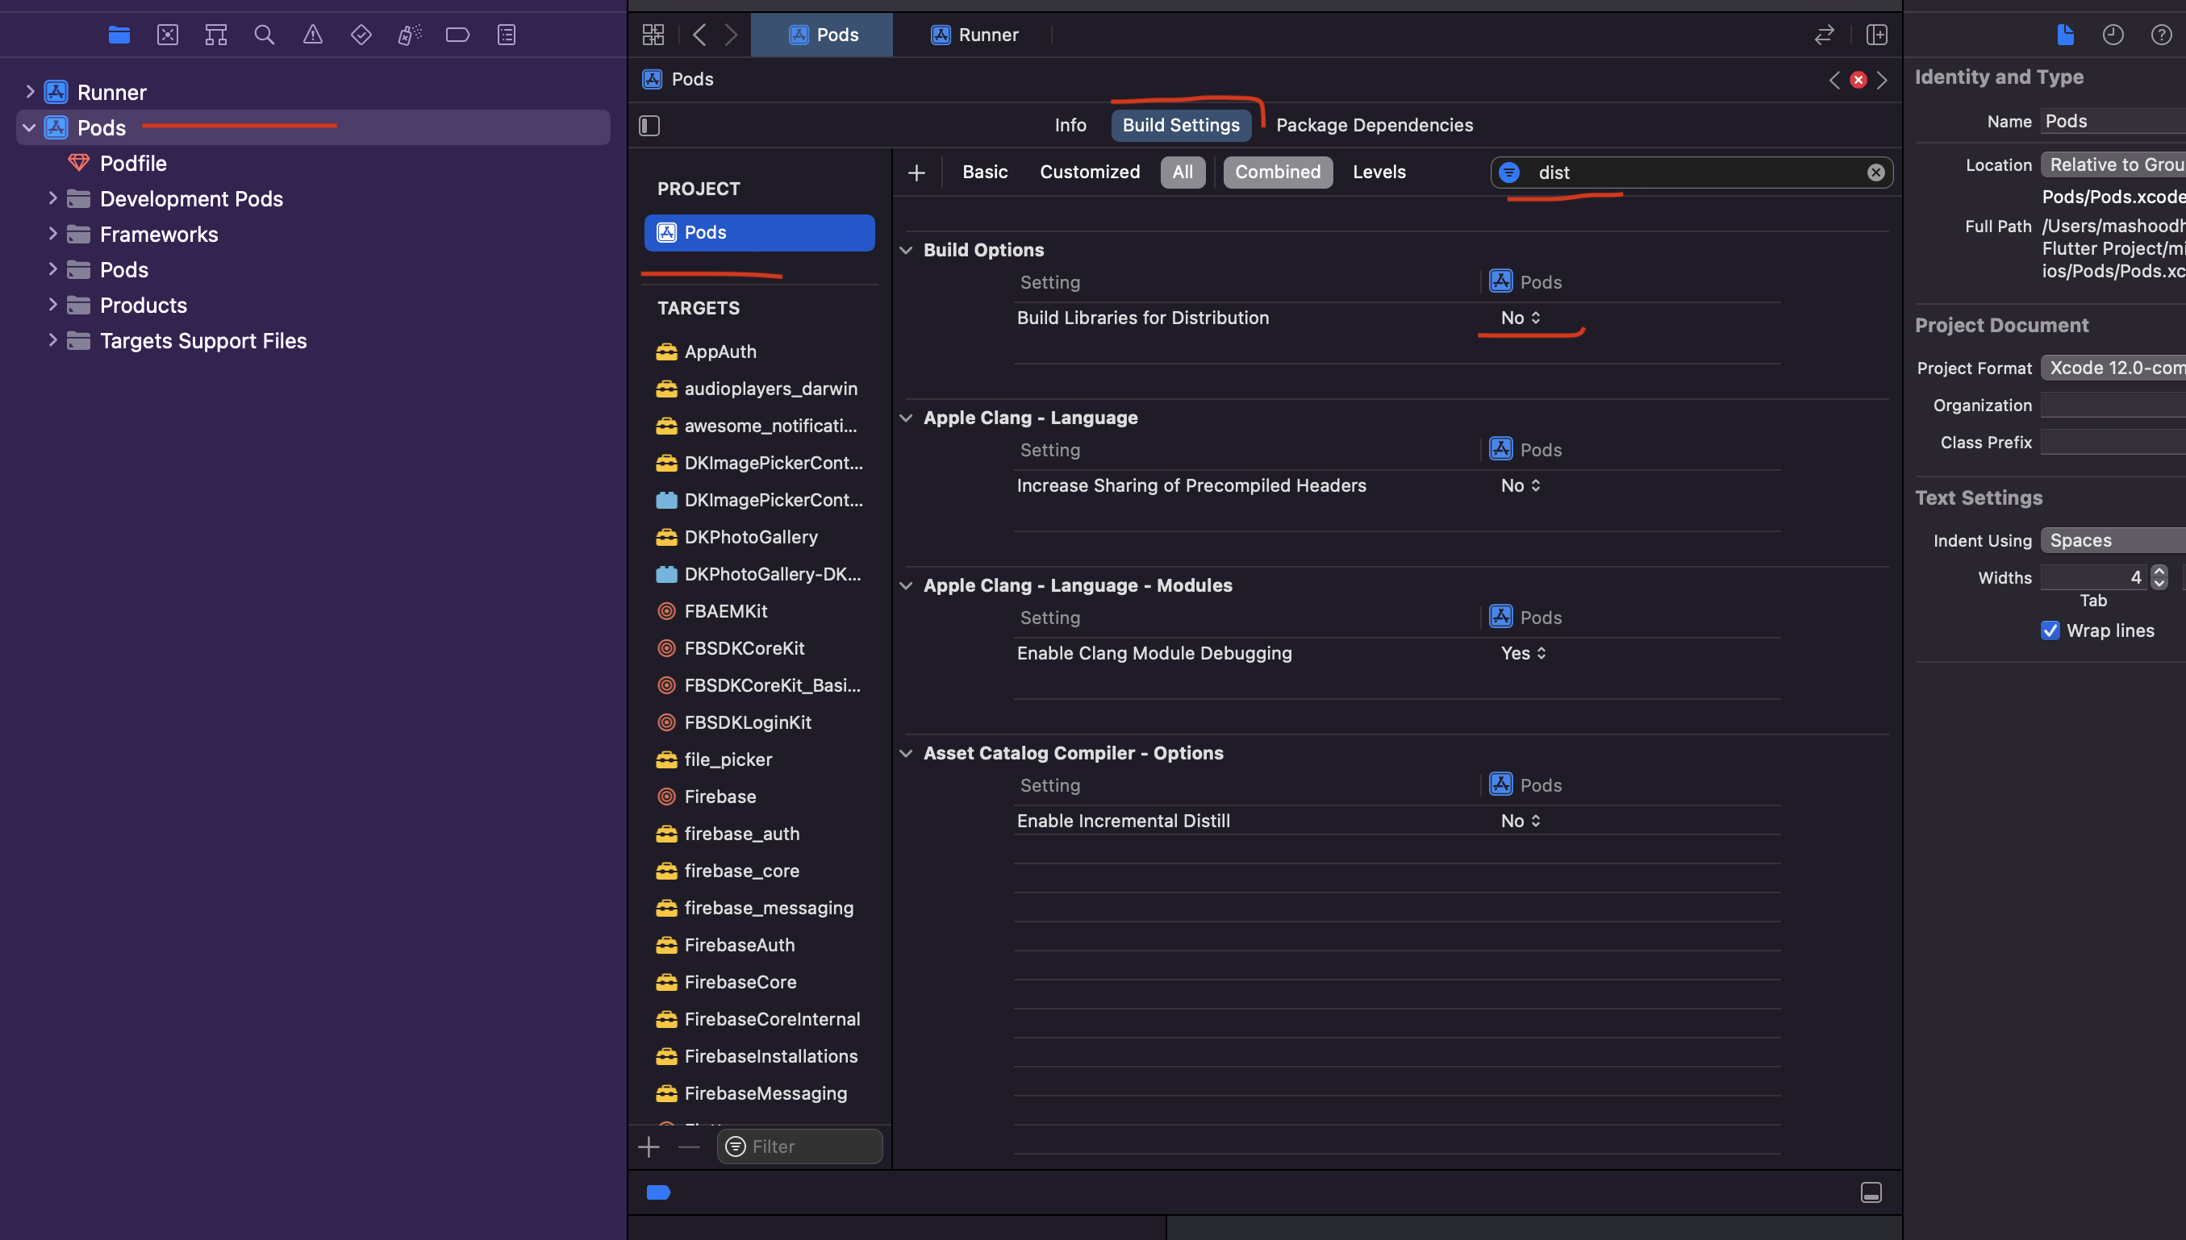Open the Package Dependencies tab
This screenshot has height=1240, width=2186.
pyautogui.click(x=1375, y=125)
